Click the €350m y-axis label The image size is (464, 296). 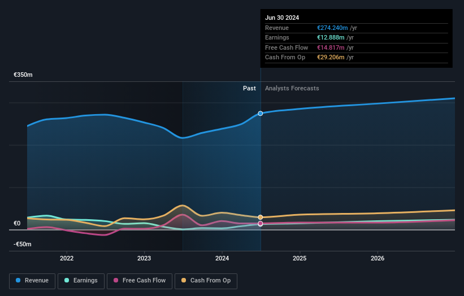23,75
